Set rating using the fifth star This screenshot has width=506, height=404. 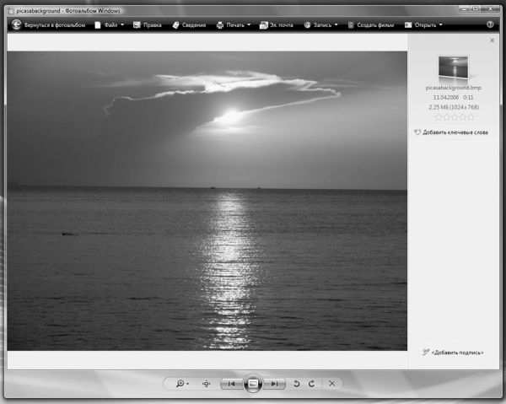pyautogui.click(x=471, y=117)
